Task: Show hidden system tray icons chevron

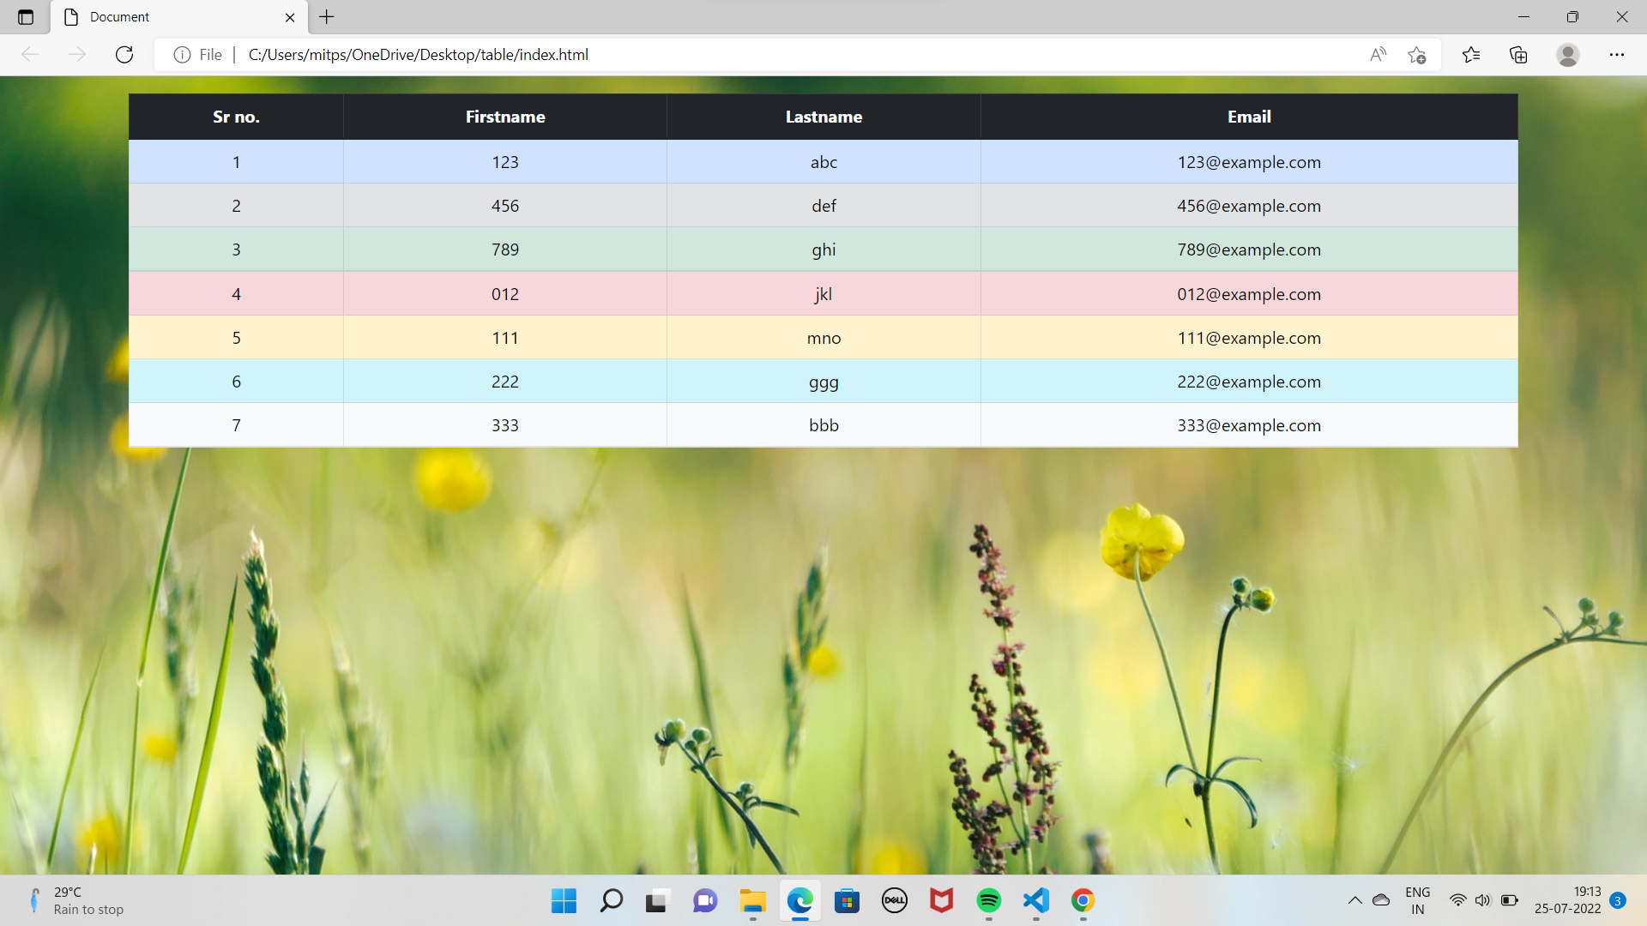Action: 1354,900
